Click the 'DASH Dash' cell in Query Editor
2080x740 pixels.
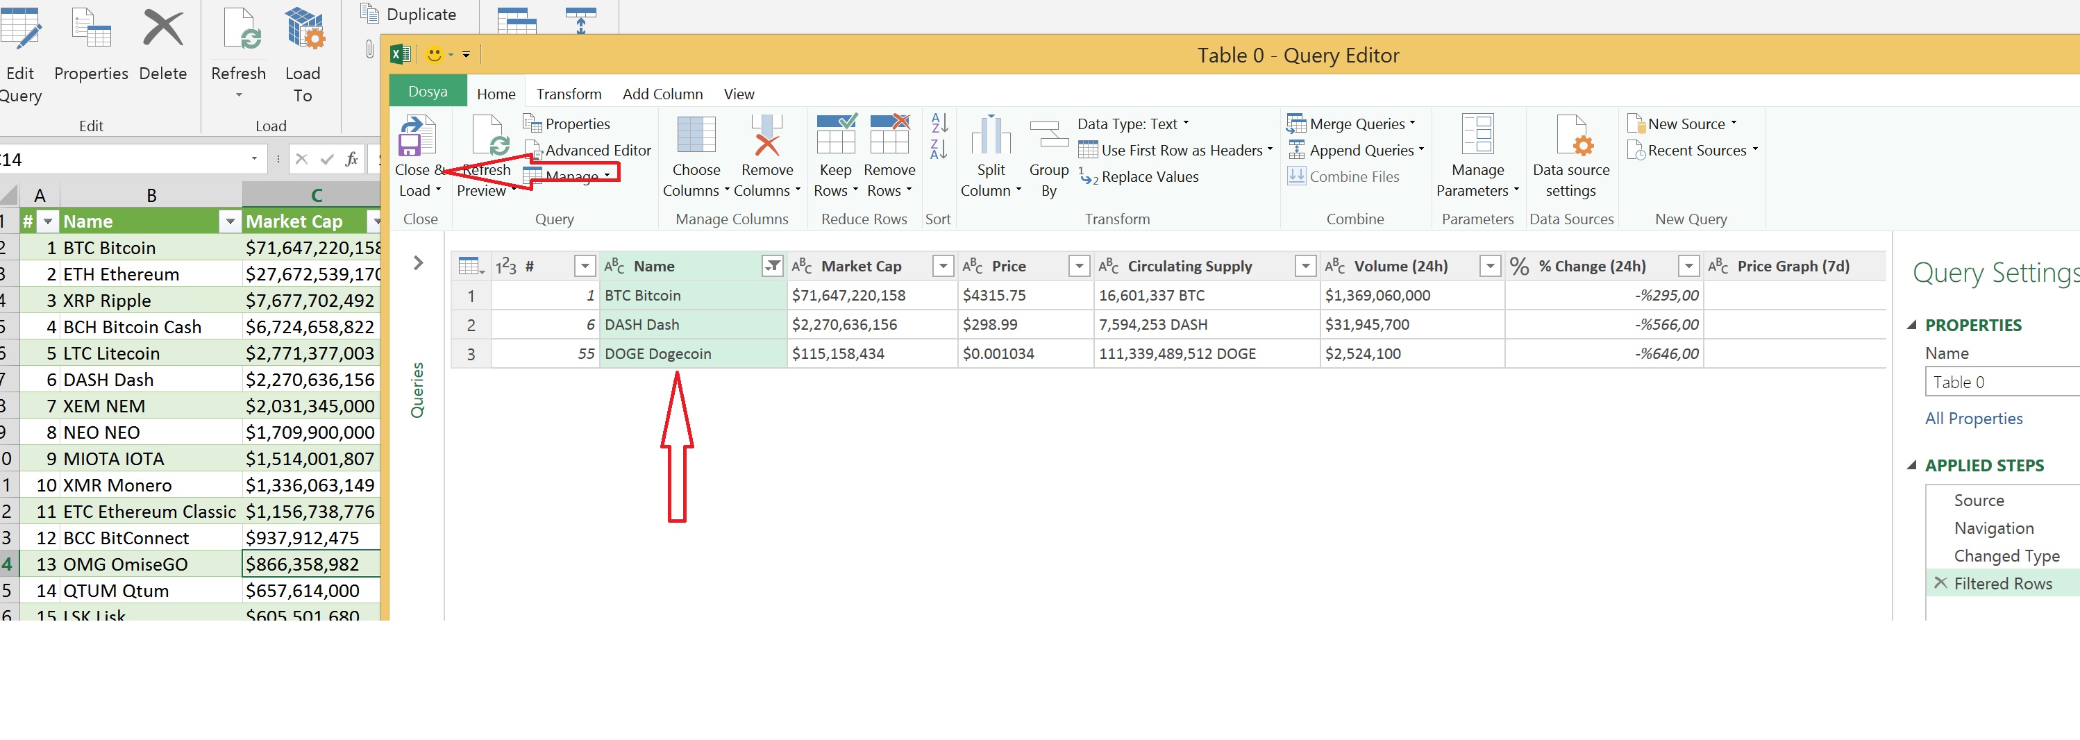(x=693, y=324)
